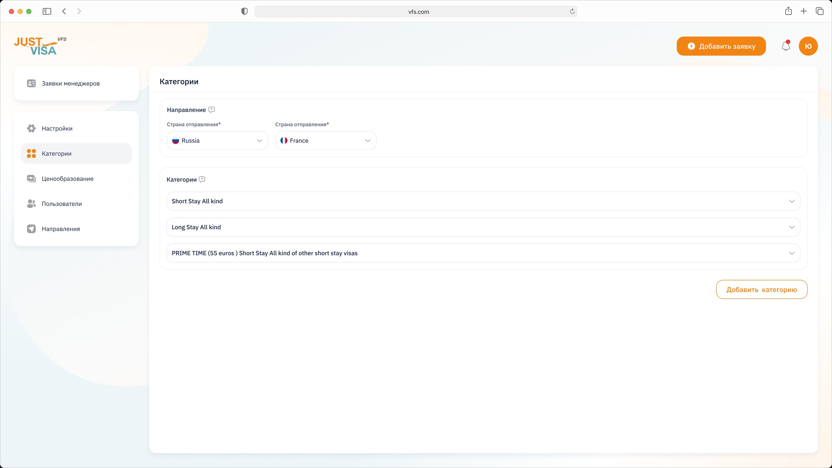
Task: Open the Russia country dropdown
Action: coord(217,141)
